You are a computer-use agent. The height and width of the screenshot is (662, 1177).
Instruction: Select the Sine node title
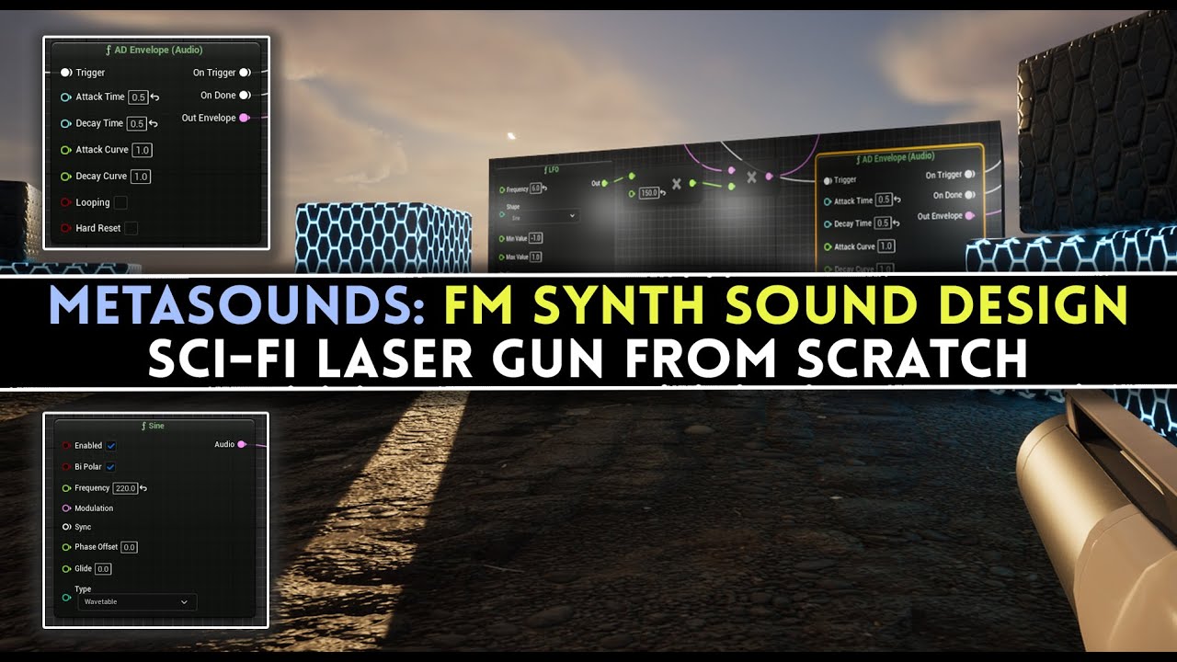pos(153,426)
